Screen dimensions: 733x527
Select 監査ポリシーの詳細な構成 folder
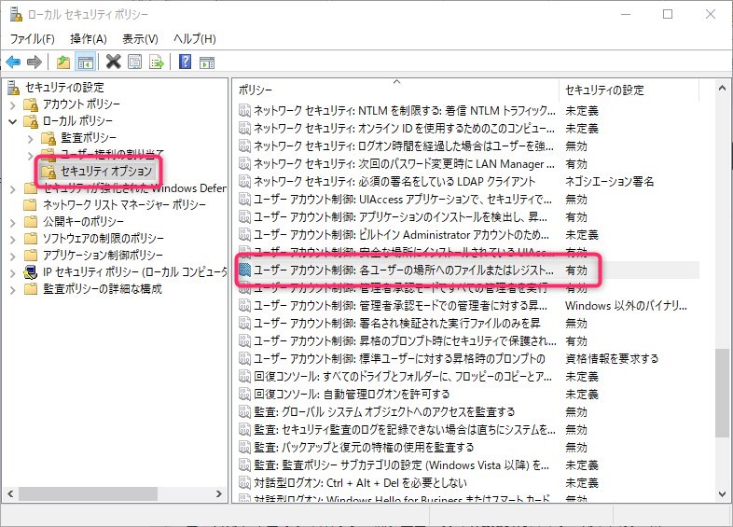click(x=103, y=289)
